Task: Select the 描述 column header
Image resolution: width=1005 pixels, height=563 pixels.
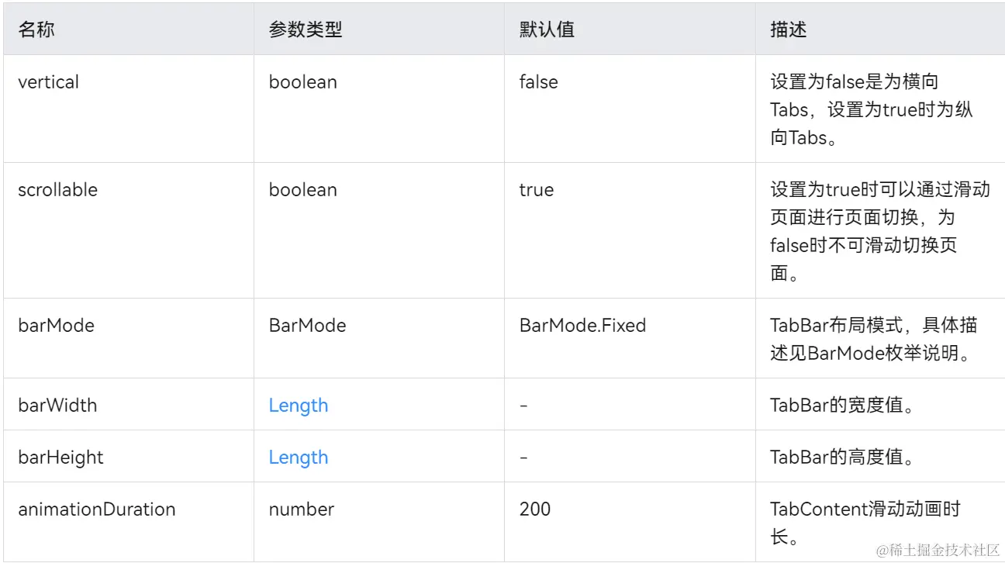Action: tap(789, 29)
